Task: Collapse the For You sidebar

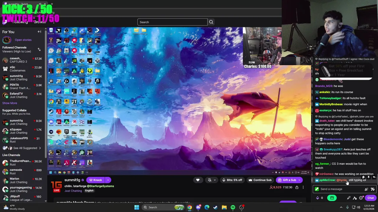Action: click(39, 32)
